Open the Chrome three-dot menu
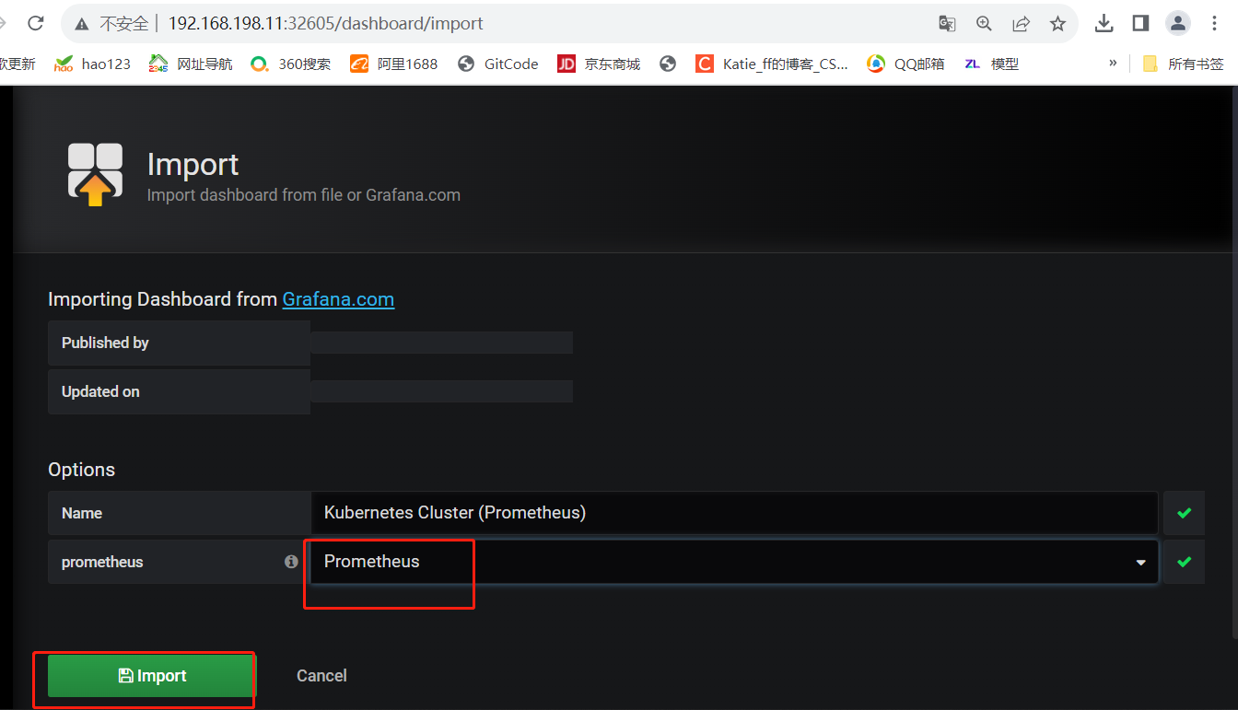This screenshot has width=1238, height=710. tap(1213, 23)
